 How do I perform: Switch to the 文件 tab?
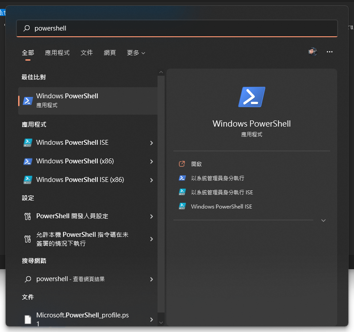87,53
